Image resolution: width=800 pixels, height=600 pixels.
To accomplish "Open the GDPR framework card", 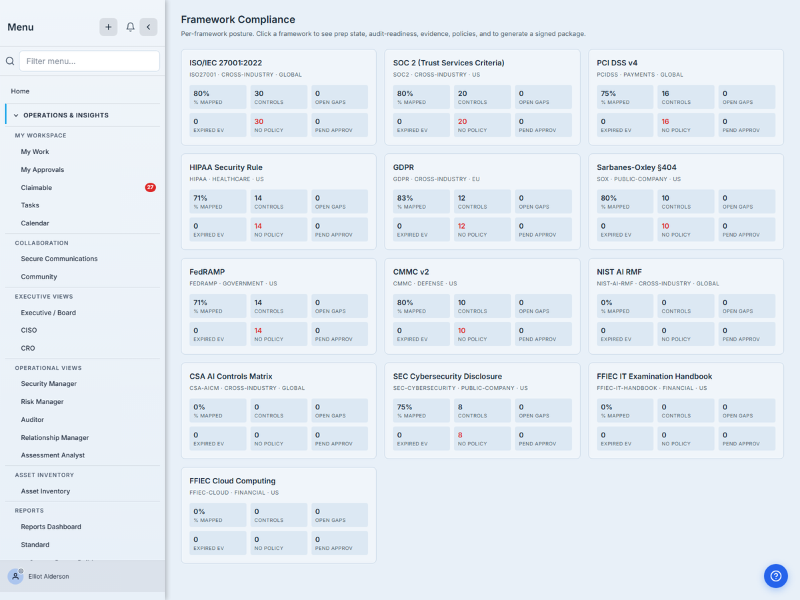I will pos(482,201).
